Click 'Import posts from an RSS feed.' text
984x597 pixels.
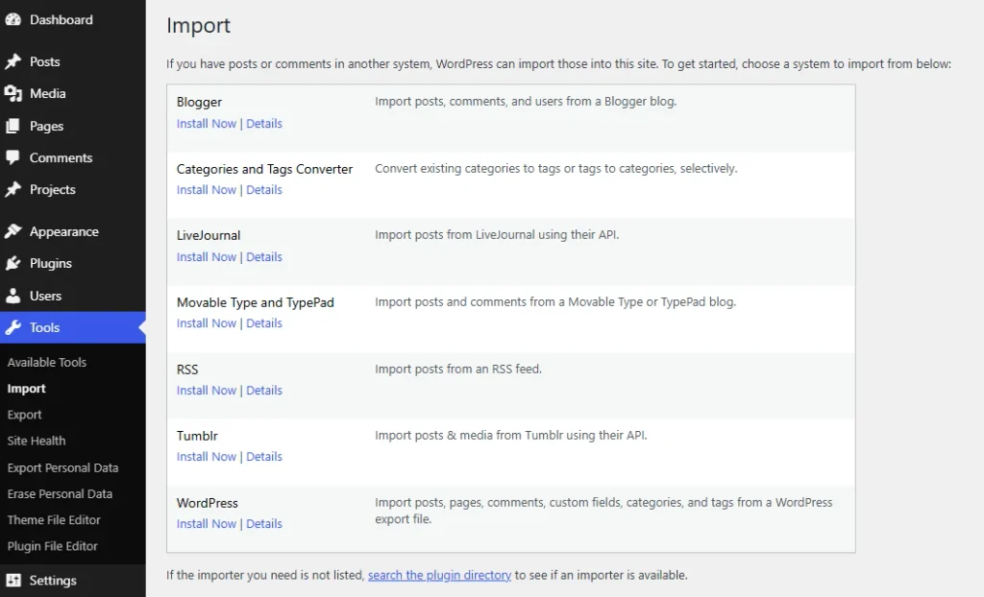pos(458,370)
